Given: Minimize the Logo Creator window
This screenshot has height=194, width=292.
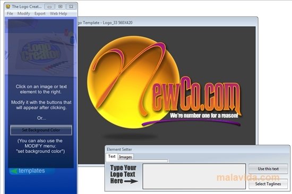Looking at the screenshot, I should (49, 7).
